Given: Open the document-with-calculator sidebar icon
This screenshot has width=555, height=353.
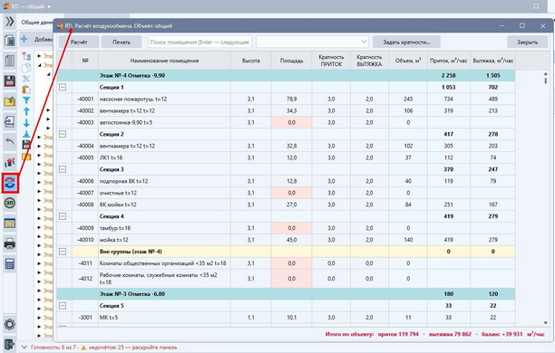Looking at the screenshot, I should click(10, 41).
